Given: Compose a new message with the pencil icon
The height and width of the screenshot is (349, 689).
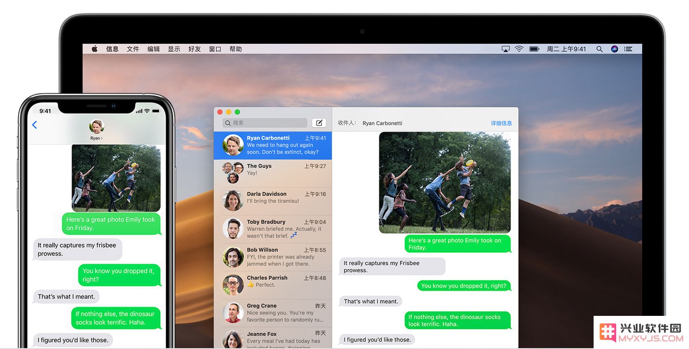Looking at the screenshot, I should tap(319, 123).
